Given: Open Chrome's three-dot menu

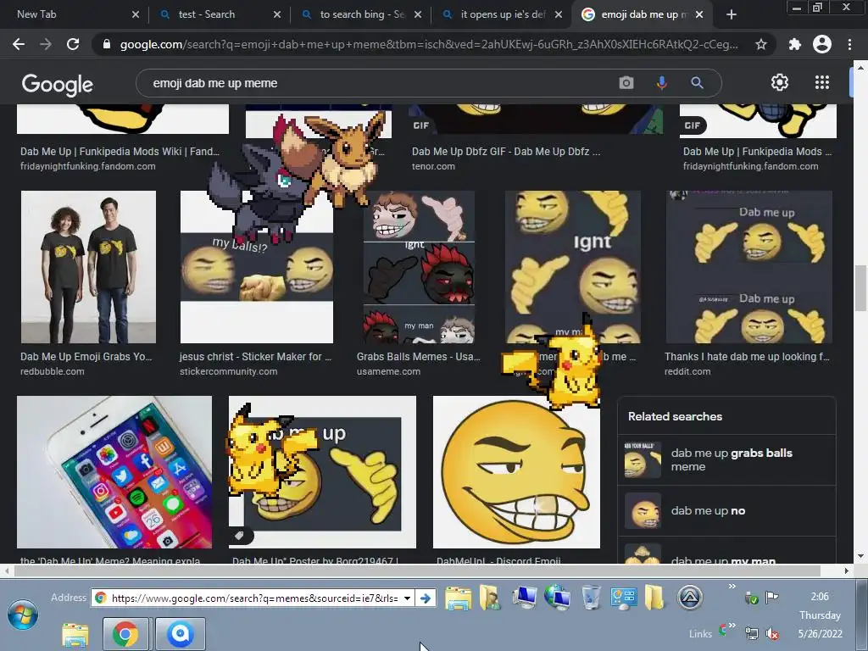Looking at the screenshot, I should (849, 44).
